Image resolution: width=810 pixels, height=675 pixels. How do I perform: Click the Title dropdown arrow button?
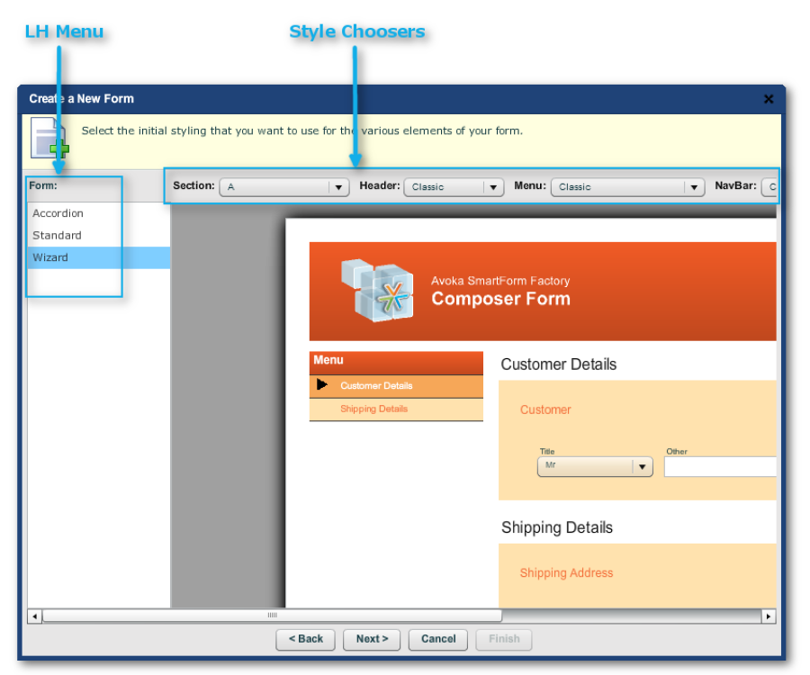pos(642,467)
